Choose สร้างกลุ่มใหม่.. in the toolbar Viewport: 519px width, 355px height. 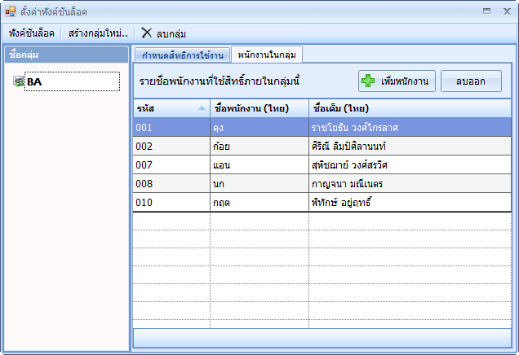click(97, 33)
